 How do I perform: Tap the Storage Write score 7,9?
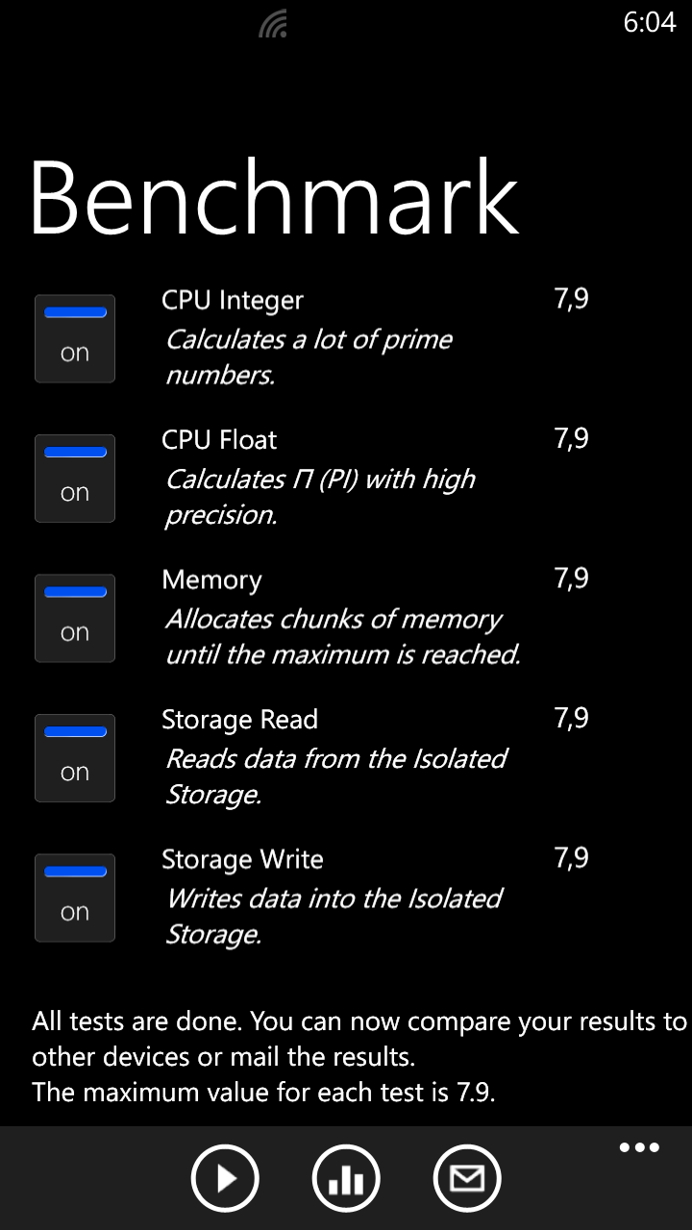(571, 858)
